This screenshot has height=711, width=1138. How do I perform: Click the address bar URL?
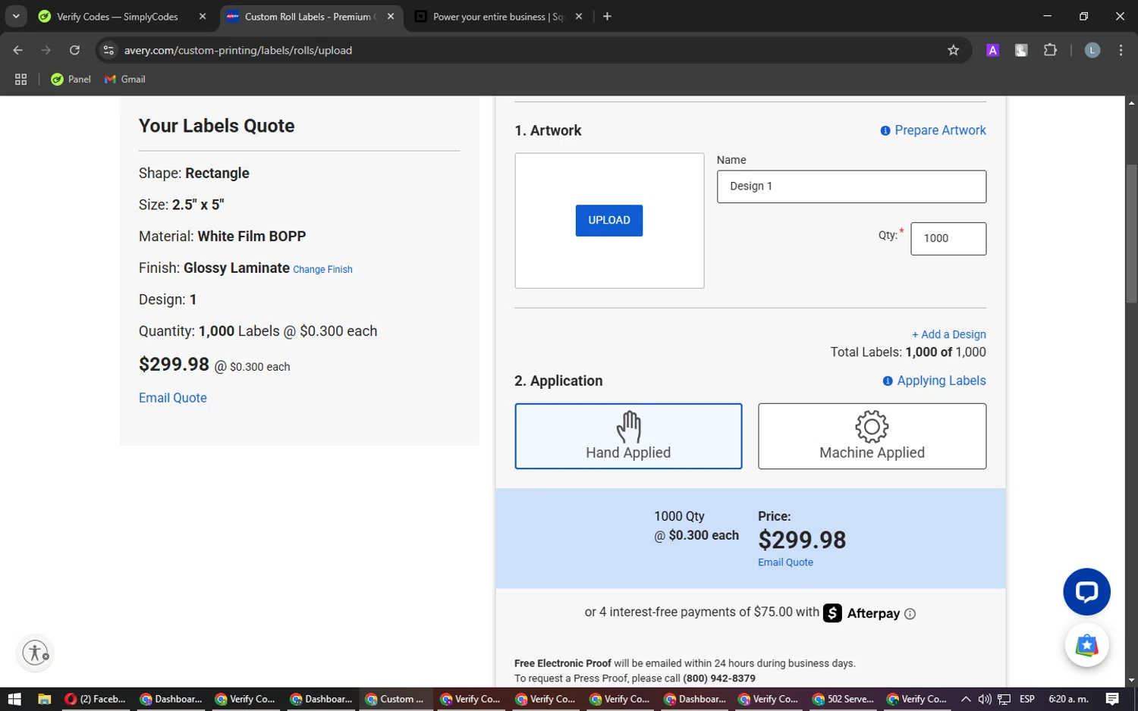point(238,51)
